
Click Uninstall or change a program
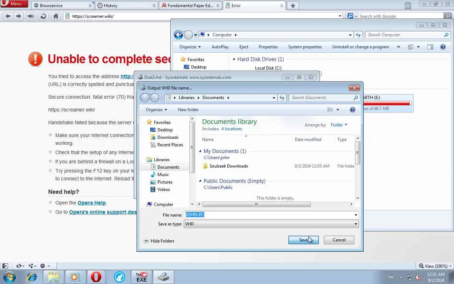(x=361, y=47)
